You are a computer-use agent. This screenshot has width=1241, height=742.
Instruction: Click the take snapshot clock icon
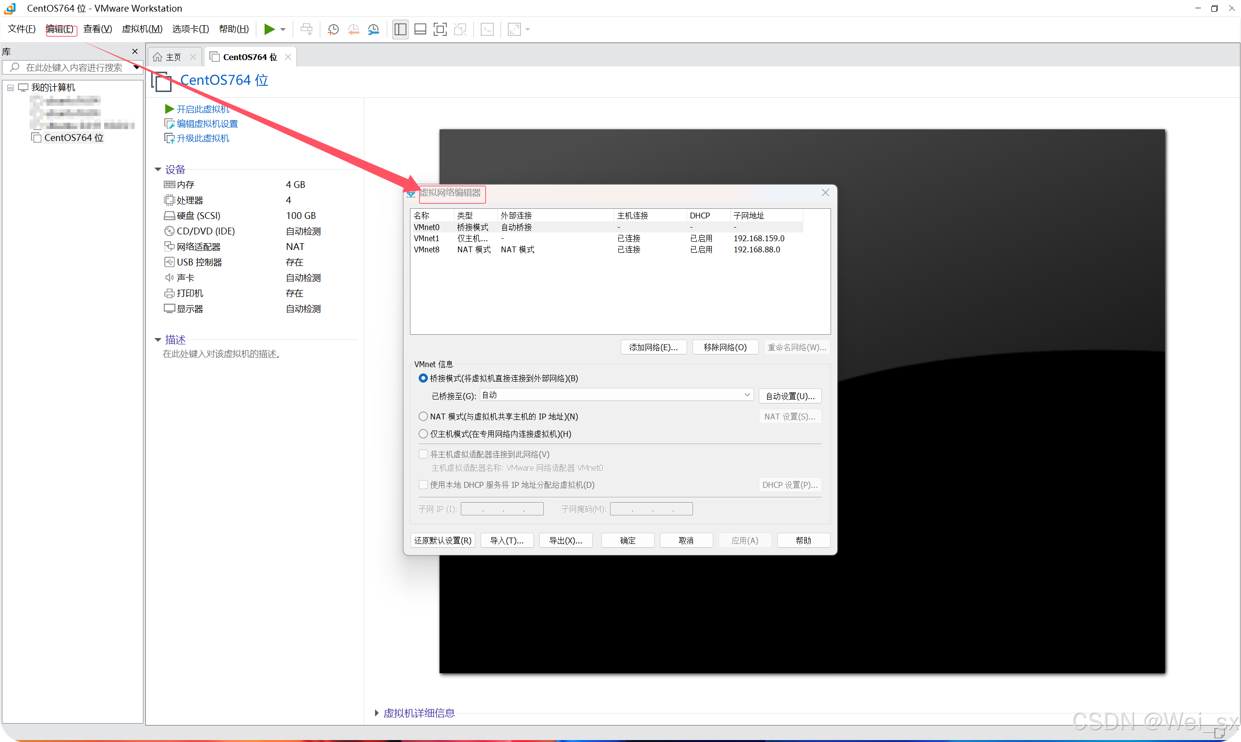[x=333, y=29]
